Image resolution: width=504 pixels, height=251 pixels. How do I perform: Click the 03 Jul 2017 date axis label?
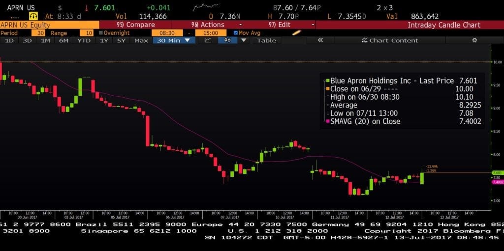click(74, 217)
